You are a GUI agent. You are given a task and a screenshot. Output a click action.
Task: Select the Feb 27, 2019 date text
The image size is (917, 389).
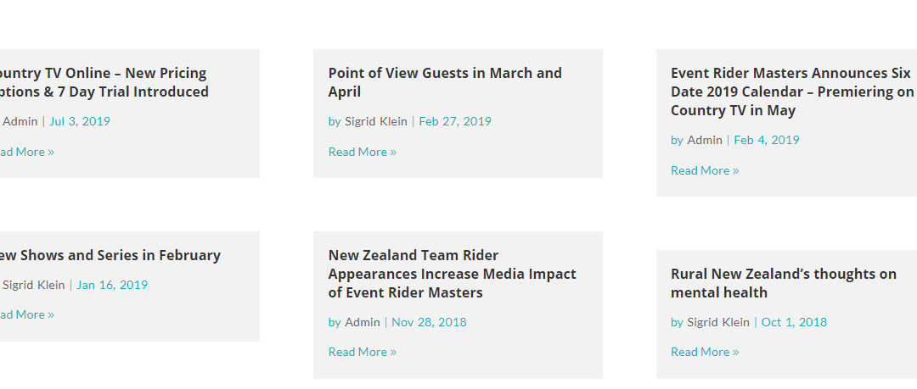point(455,121)
